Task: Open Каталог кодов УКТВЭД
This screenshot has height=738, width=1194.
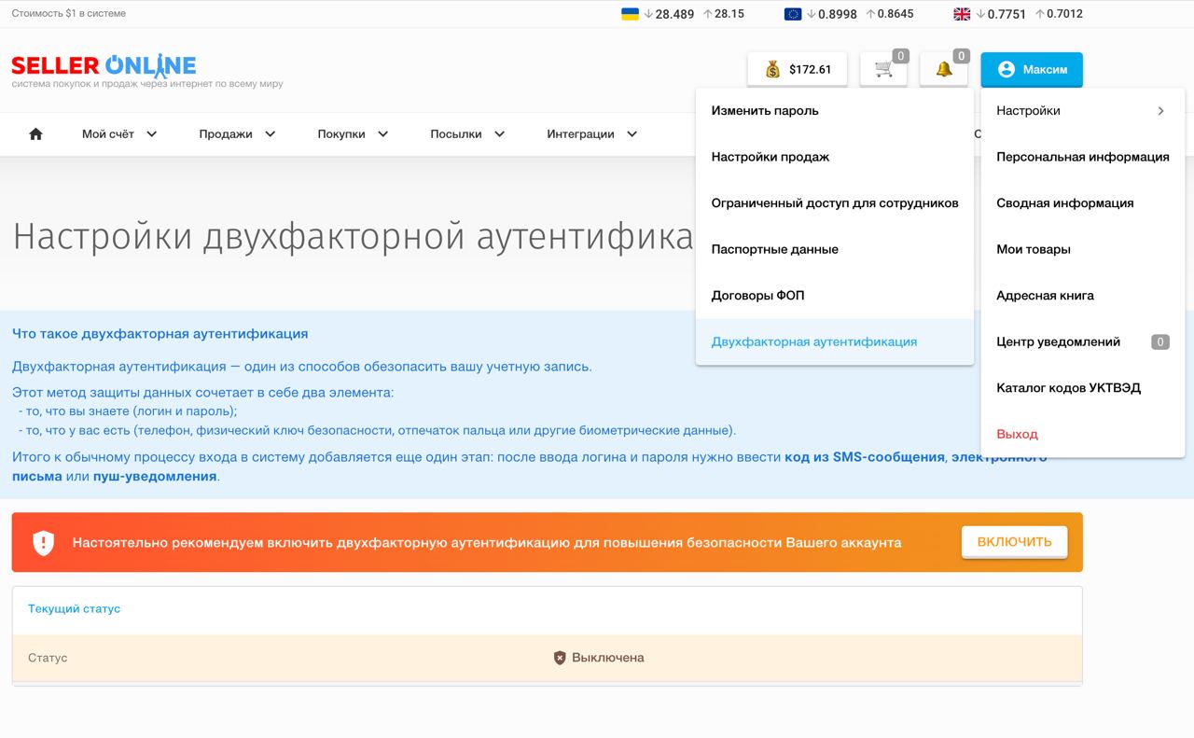Action: pyautogui.click(x=1068, y=388)
